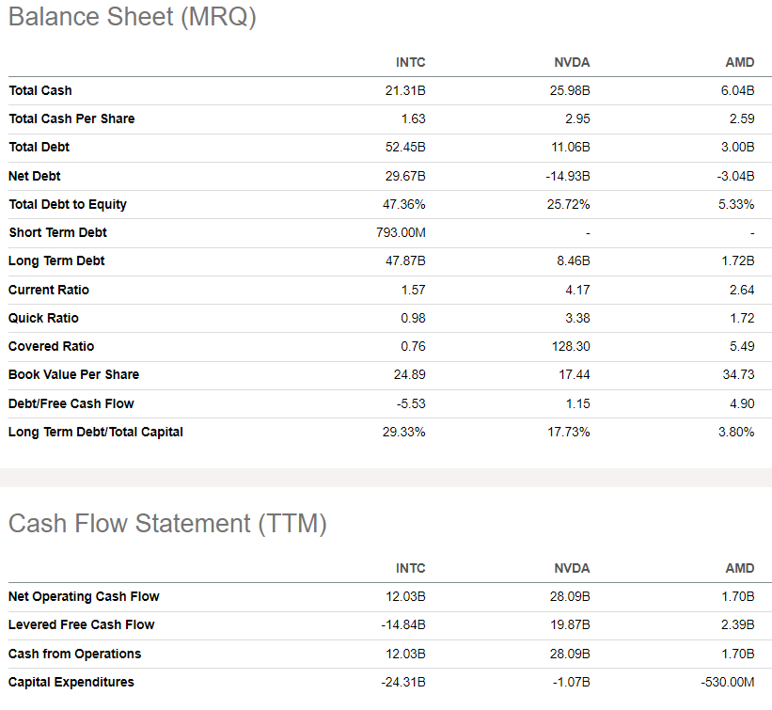Screen dimensions: 772x710
Task: Click the NVDA header in Cash Flow table
Action: coord(572,568)
